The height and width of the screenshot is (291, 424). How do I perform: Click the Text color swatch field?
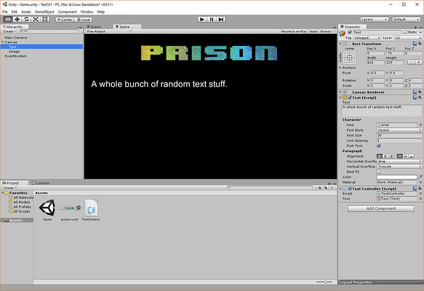[x=397, y=177]
